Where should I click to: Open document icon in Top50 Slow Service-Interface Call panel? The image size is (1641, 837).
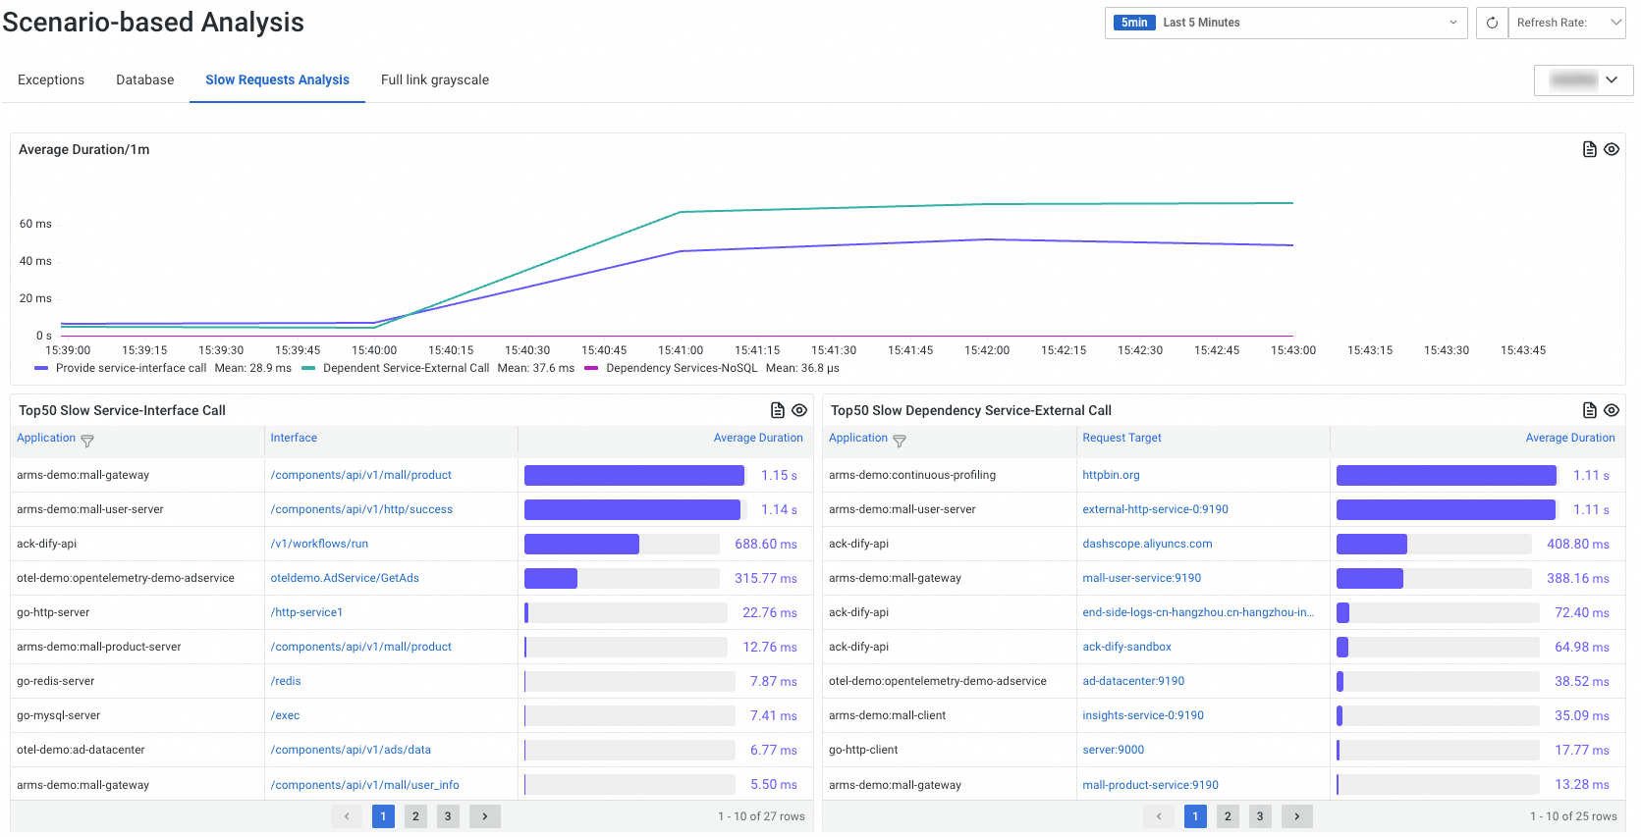[x=777, y=410]
